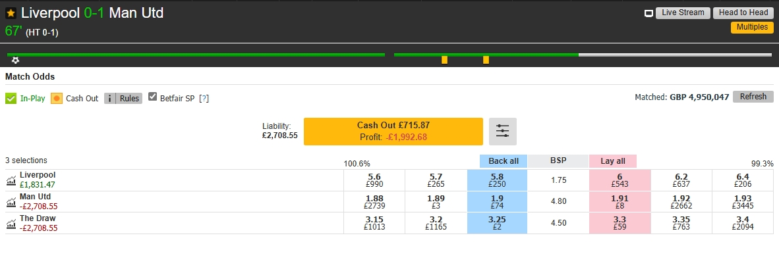Screen dimensions: 779x273
Task: Lay Man Utd at 1.91
Action: 620,202
